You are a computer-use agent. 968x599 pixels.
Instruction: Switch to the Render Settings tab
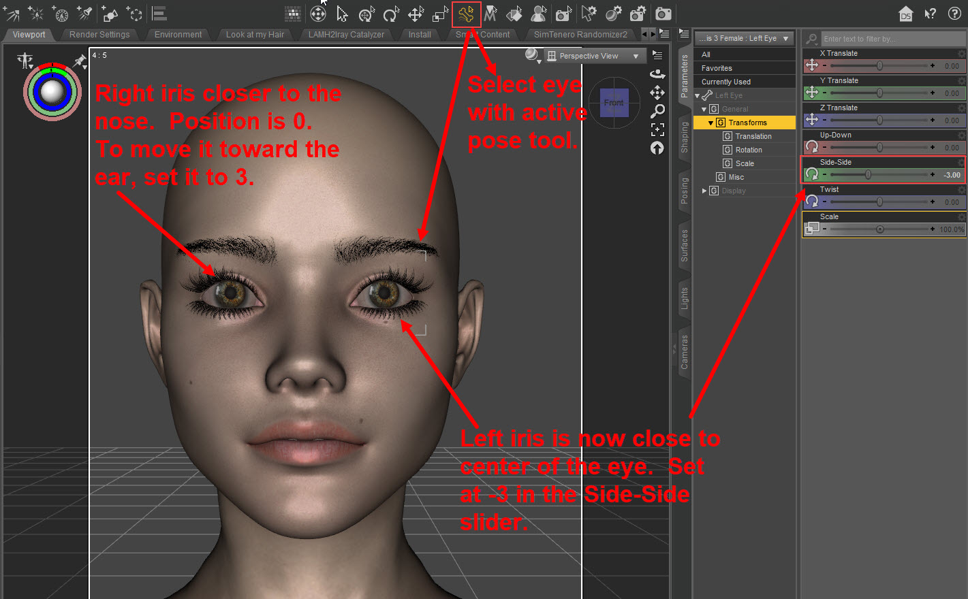99,35
